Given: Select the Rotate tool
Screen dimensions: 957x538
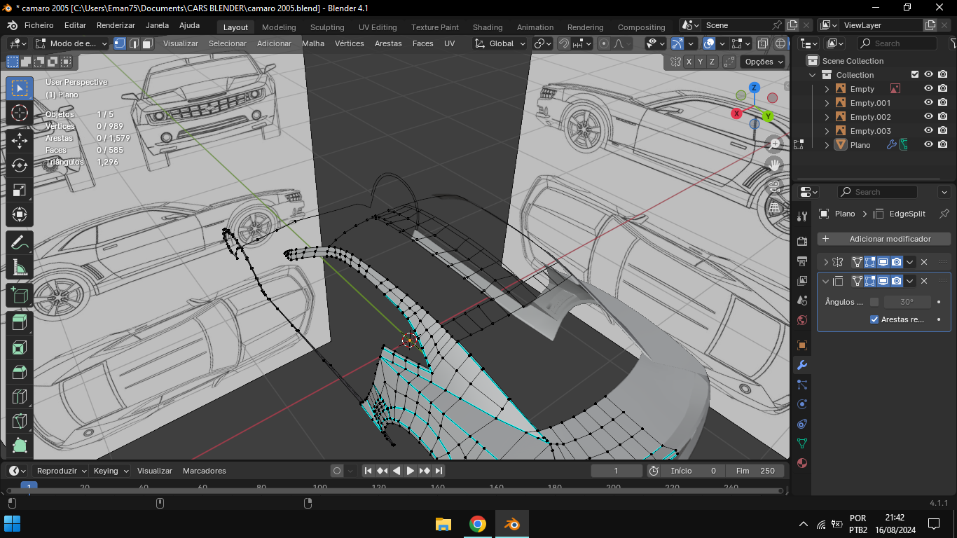Looking at the screenshot, I should (20, 165).
